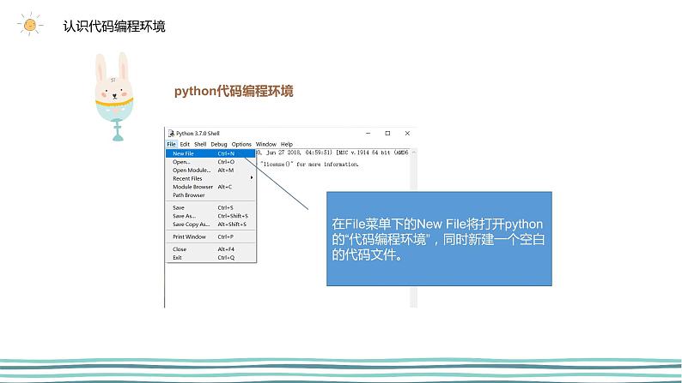Viewport: 682px width, 383px height.
Task: Click the "for more information" shell text
Action: pyautogui.click(x=327, y=165)
